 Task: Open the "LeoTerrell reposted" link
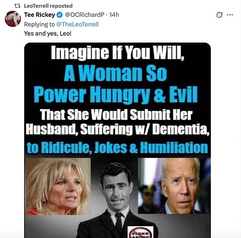pos(48,6)
